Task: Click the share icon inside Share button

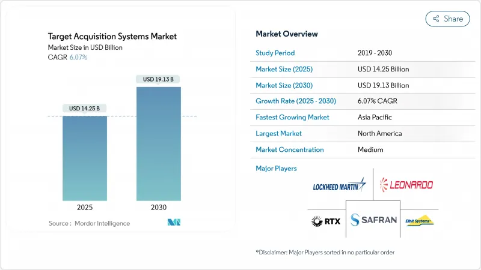Action: [436, 19]
